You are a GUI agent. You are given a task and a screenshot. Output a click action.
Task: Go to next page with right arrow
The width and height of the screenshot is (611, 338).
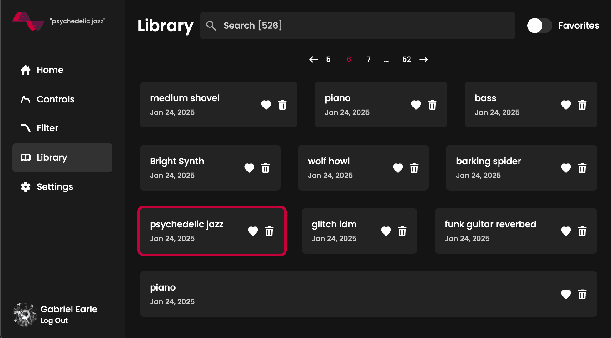[424, 59]
